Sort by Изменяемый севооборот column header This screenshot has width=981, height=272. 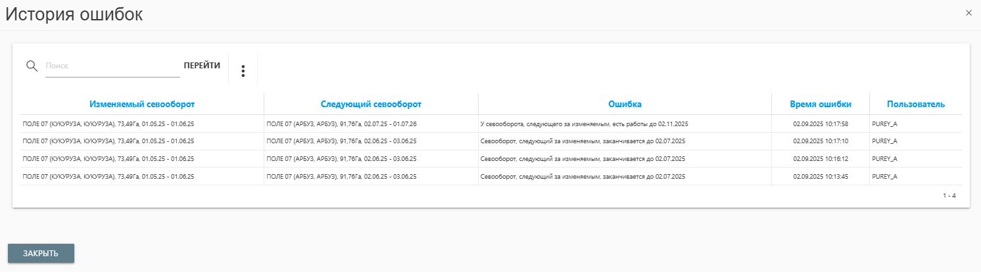[x=142, y=104]
